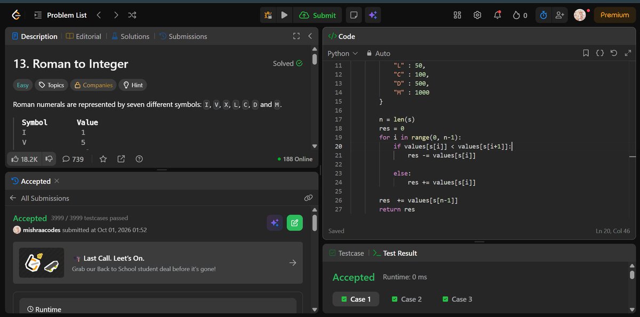Viewport: 640px width, 317px height.
Task: Click the debugger bug icon
Action: 269,15
